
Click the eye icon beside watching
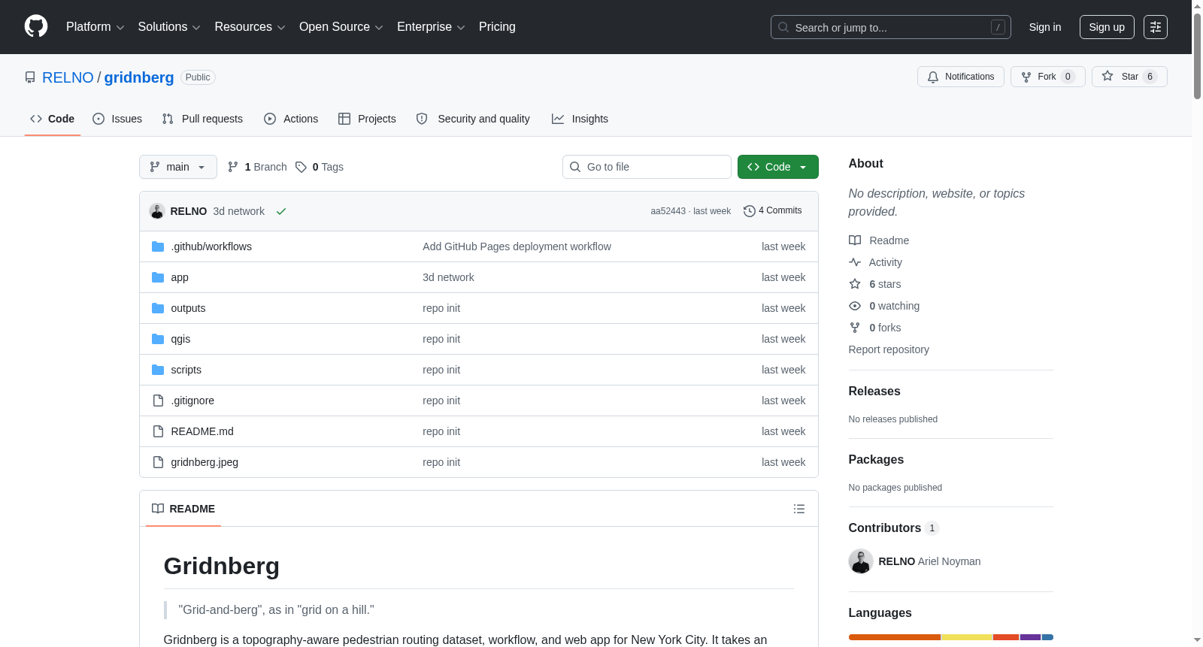(855, 306)
